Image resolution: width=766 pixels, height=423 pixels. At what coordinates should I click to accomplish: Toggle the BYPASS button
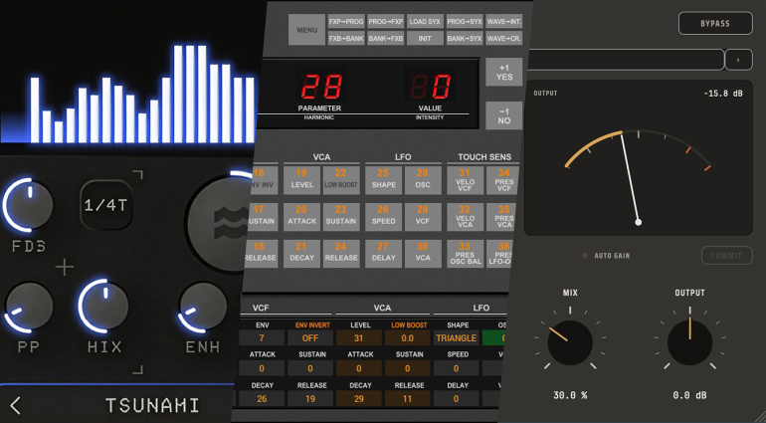[715, 23]
